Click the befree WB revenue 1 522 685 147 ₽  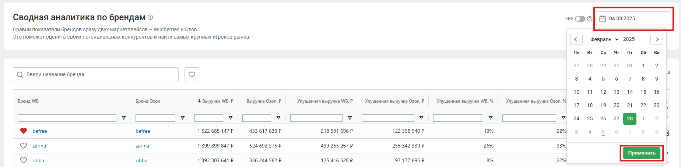(x=215, y=131)
